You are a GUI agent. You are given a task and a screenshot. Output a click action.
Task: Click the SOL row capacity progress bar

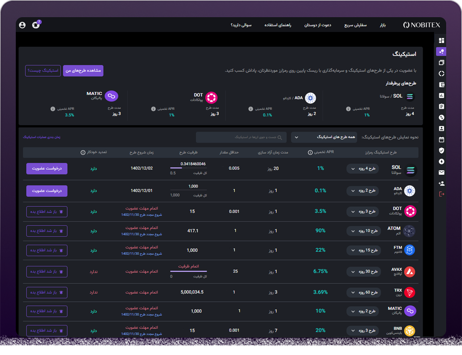189,168
